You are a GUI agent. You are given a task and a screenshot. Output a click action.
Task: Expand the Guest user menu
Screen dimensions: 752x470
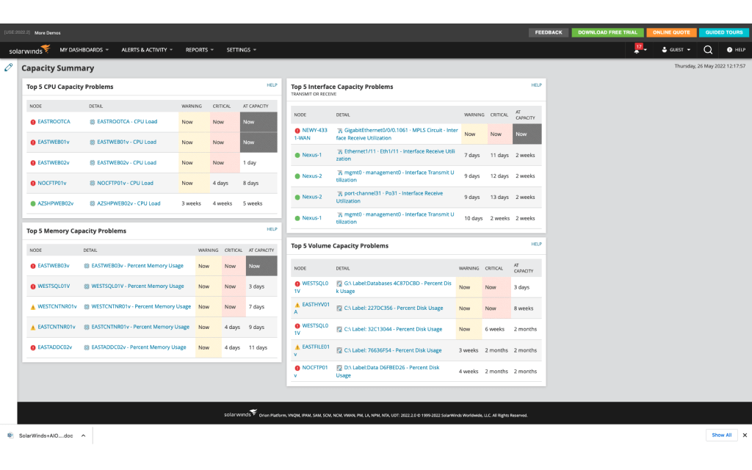(x=676, y=50)
